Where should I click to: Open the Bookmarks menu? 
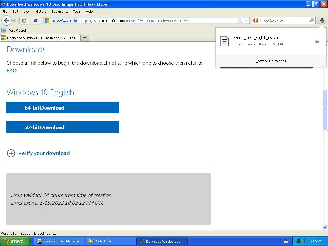coord(60,12)
